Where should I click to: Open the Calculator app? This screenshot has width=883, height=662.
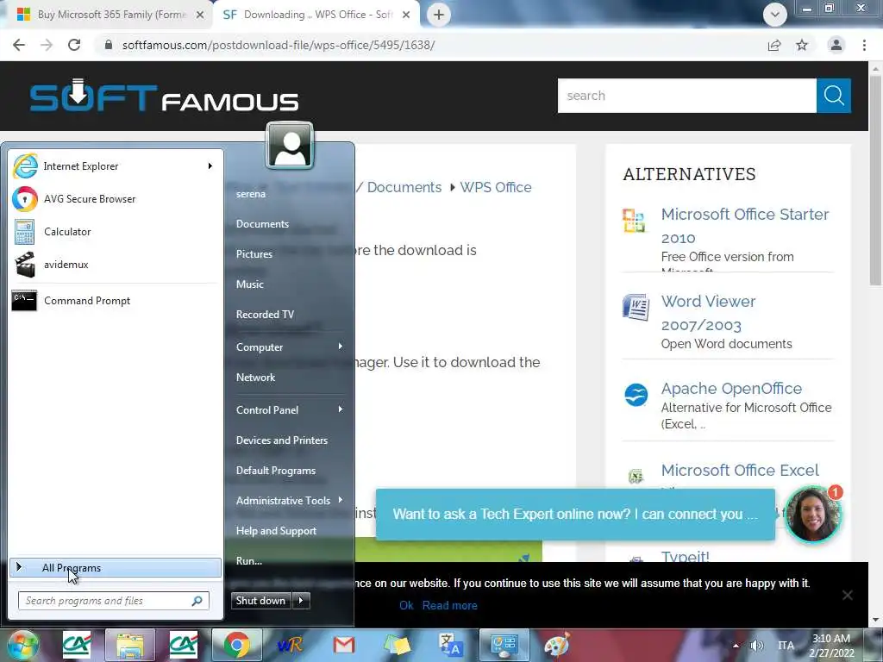[x=67, y=231]
